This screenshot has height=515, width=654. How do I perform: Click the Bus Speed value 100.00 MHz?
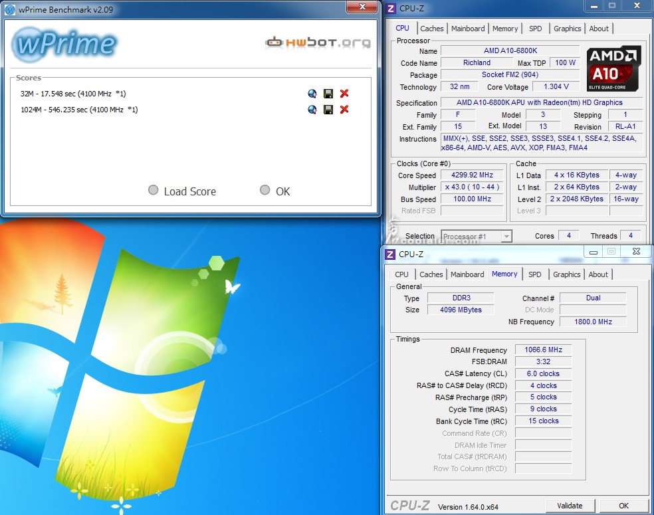tap(472, 199)
